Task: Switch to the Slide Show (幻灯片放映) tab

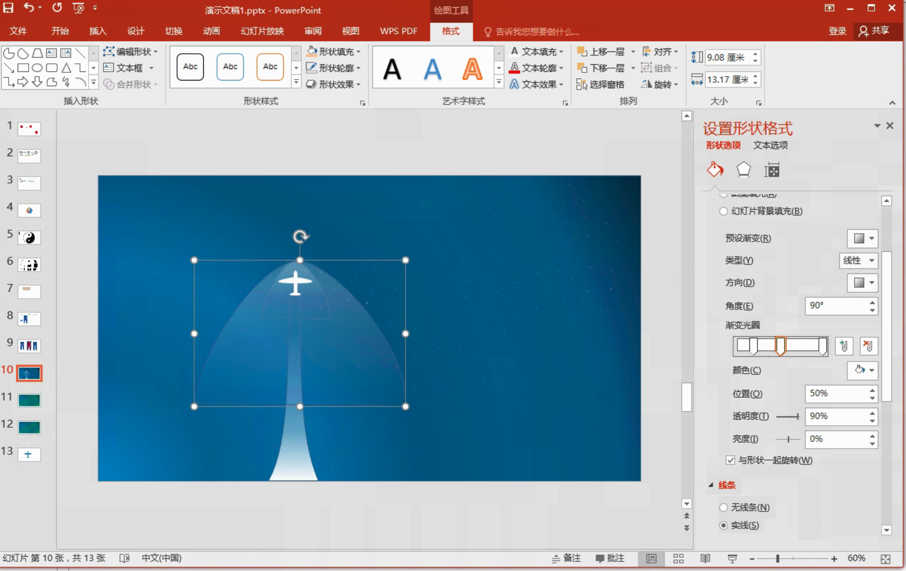Action: click(x=262, y=31)
